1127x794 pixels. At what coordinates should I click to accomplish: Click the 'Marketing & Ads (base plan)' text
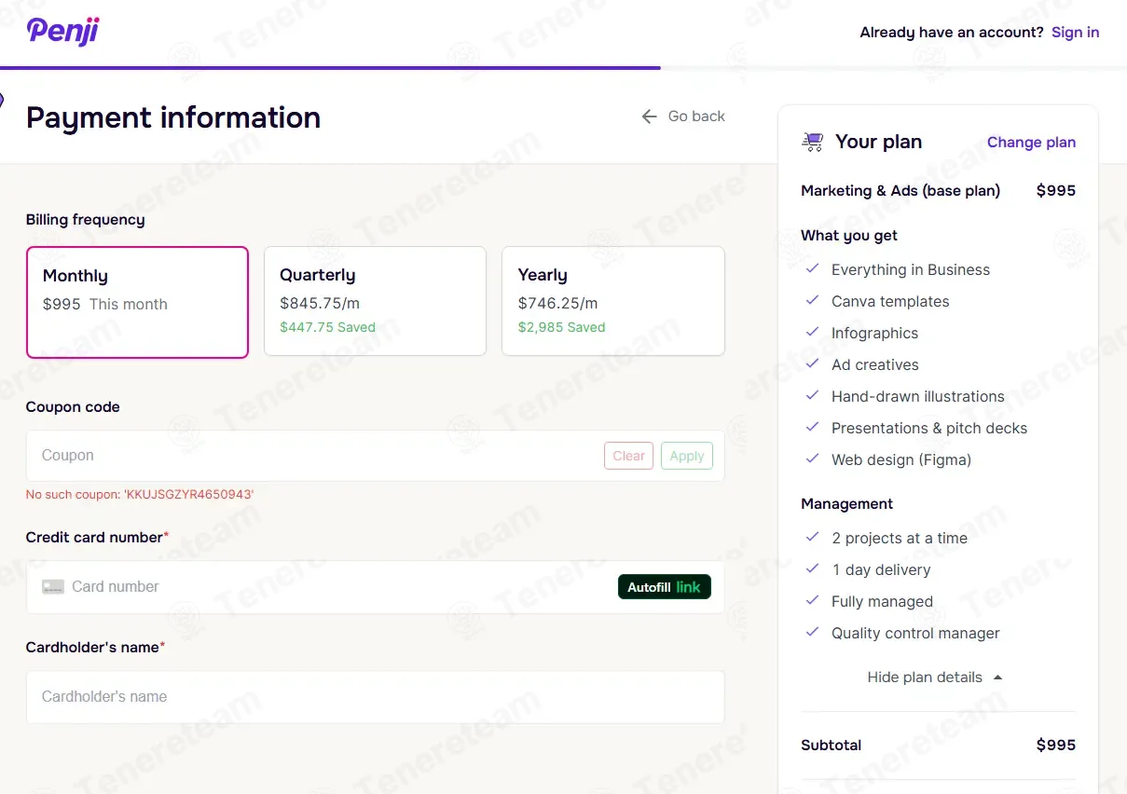(900, 191)
